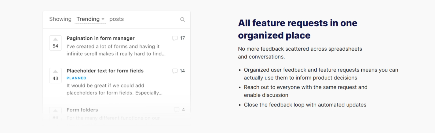This screenshot has height=133, width=435.
Task: Click the search magnifier icon
Action: [182, 20]
